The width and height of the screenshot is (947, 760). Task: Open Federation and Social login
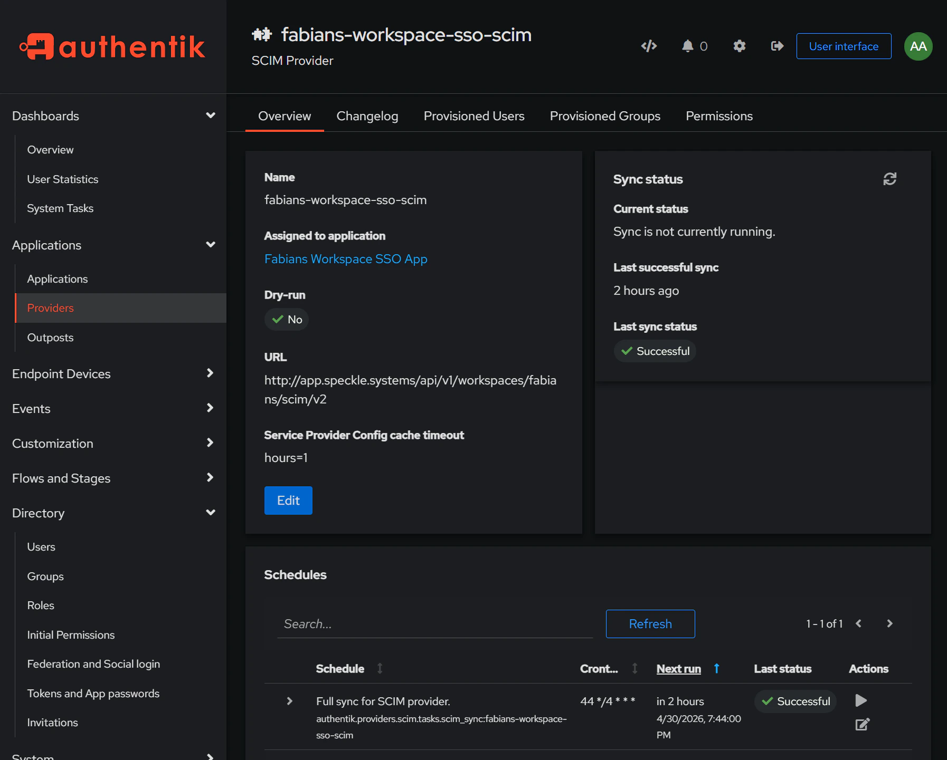(93, 664)
